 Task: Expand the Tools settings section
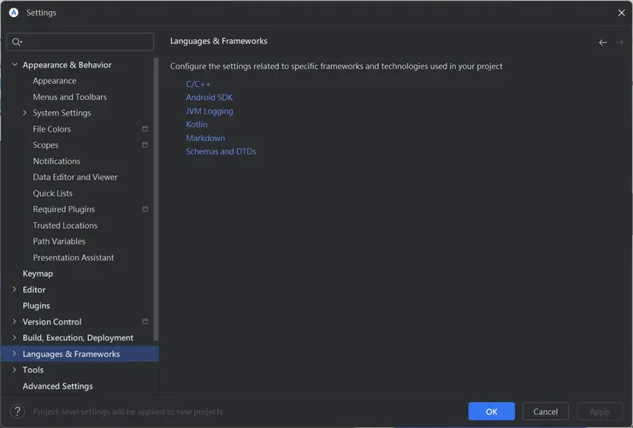pos(15,370)
